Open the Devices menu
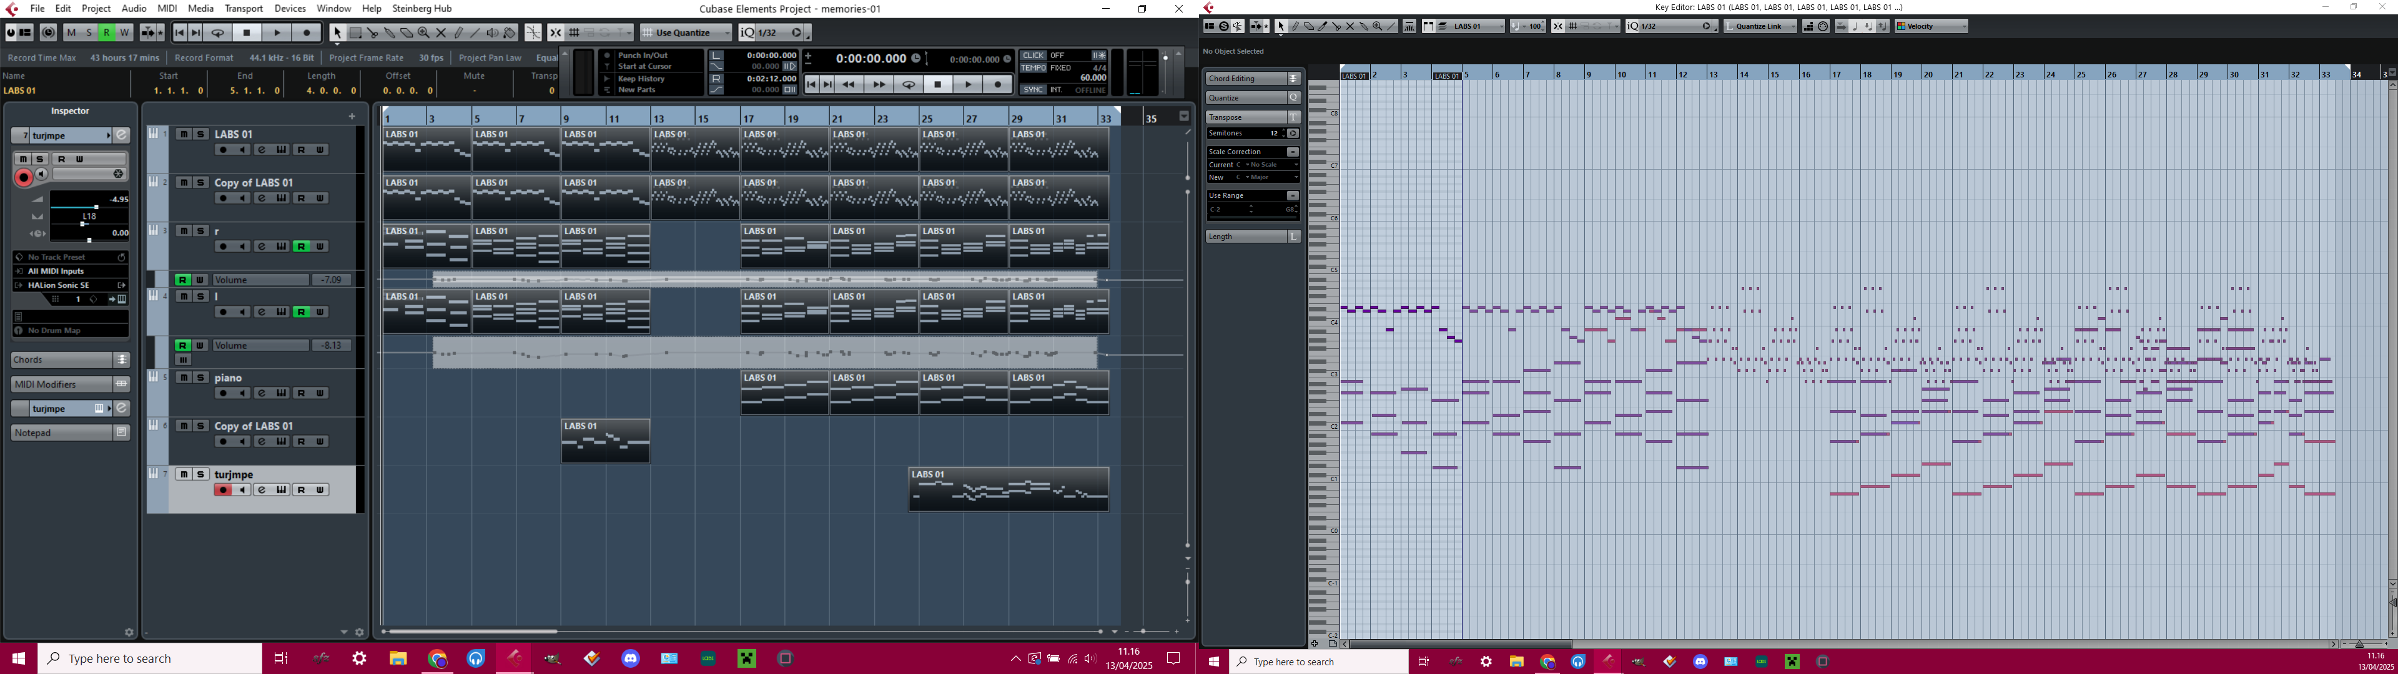 click(x=290, y=8)
